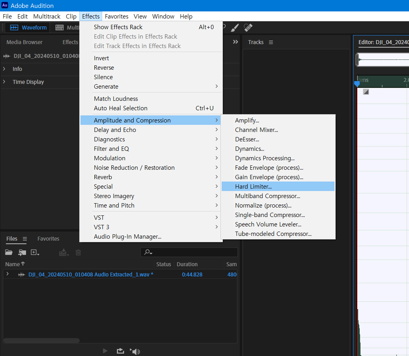Expand the Time Display section
409x356 pixels.
pyautogui.click(x=4, y=82)
